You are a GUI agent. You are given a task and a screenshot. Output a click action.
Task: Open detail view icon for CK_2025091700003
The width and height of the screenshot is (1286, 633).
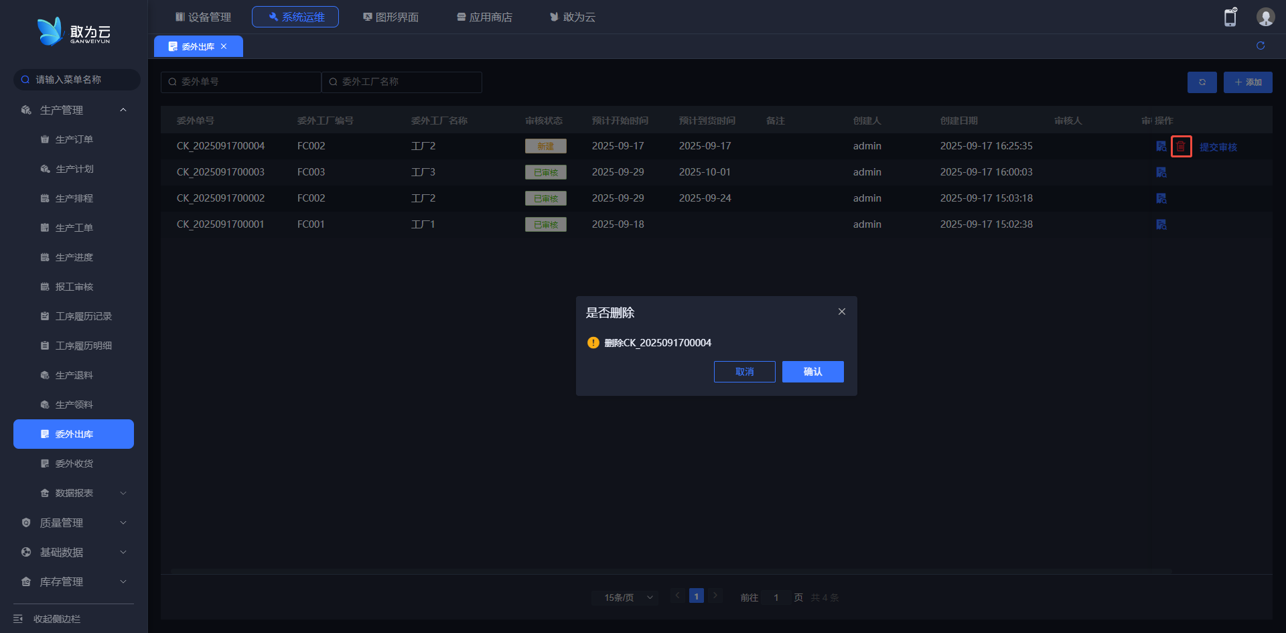pyautogui.click(x=1161, y=172)
